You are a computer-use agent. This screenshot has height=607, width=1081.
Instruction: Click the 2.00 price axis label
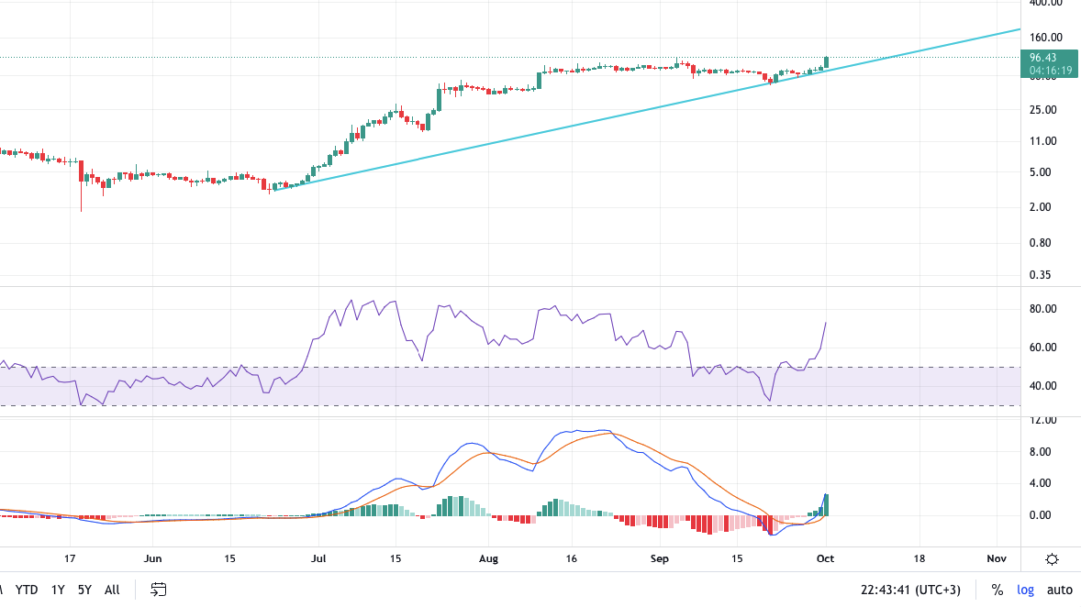tap(1041, 206)
